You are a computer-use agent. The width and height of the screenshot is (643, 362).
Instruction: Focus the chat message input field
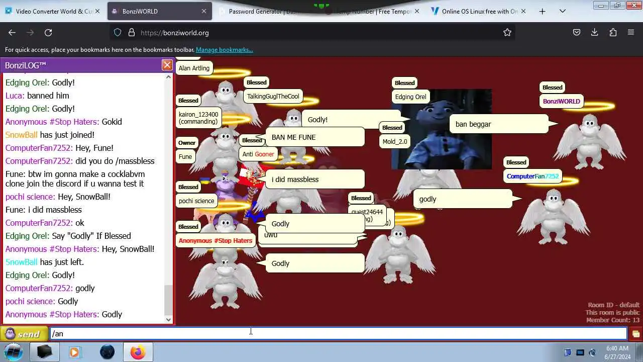coord(338,334)
